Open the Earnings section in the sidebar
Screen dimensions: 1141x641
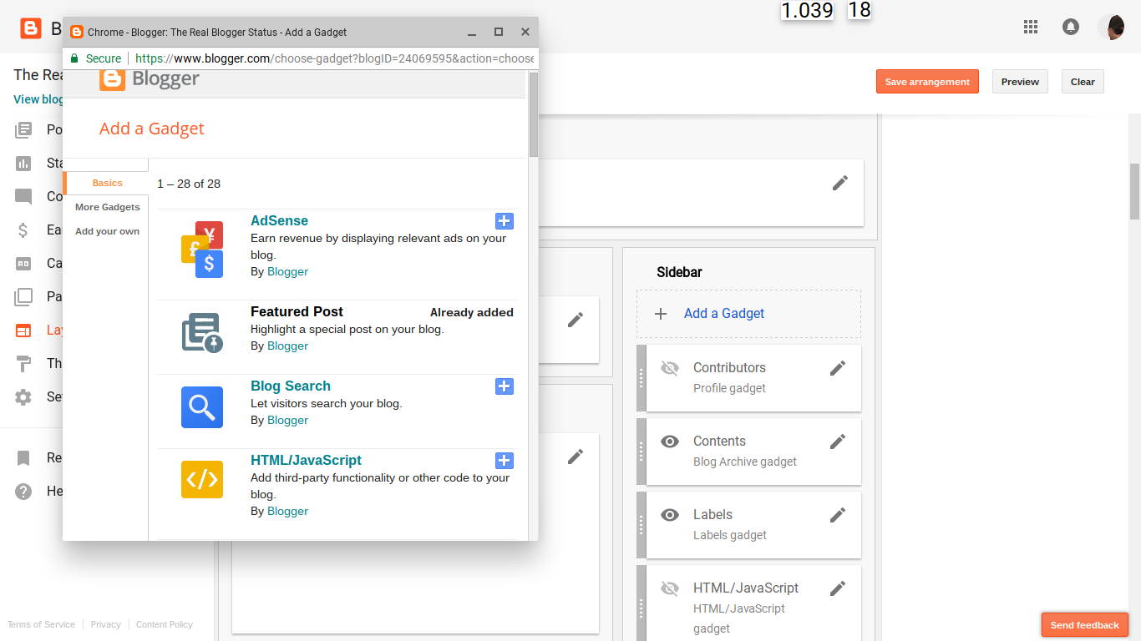pyautogui.click(x=23, y=230)
